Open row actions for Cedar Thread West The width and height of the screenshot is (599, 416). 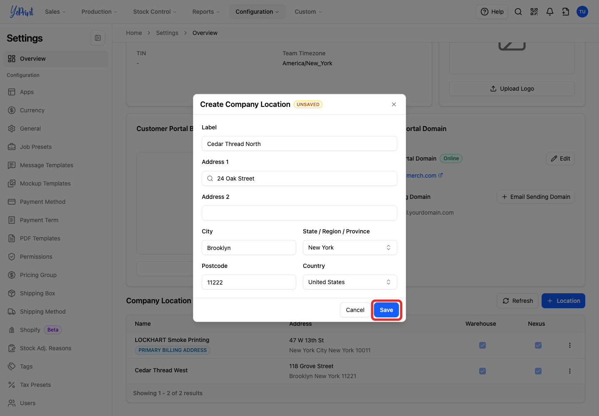[570, 371]
